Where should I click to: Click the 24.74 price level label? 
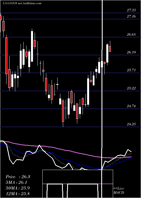tap(131, 106)
